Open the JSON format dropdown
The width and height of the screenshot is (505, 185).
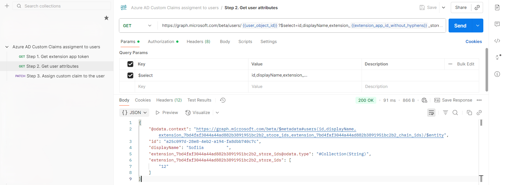134,113
